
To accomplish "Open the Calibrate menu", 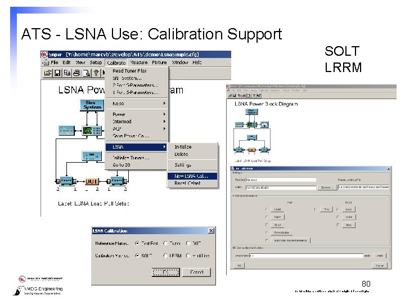I will [x=116, y=62].
